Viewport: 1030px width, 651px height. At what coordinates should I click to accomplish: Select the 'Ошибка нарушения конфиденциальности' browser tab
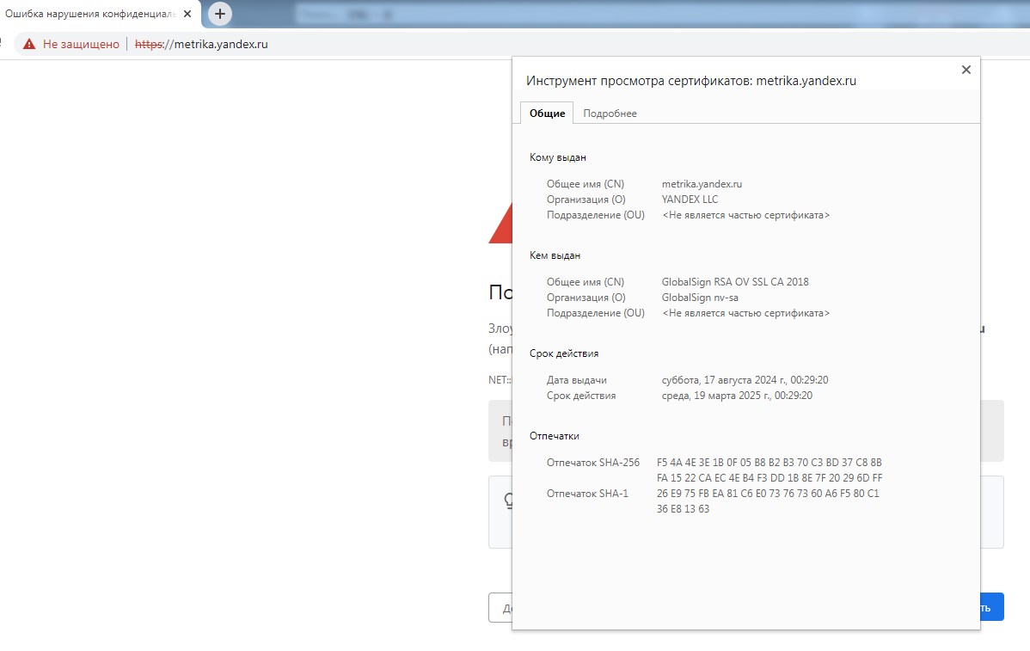(x=90, y=14)
